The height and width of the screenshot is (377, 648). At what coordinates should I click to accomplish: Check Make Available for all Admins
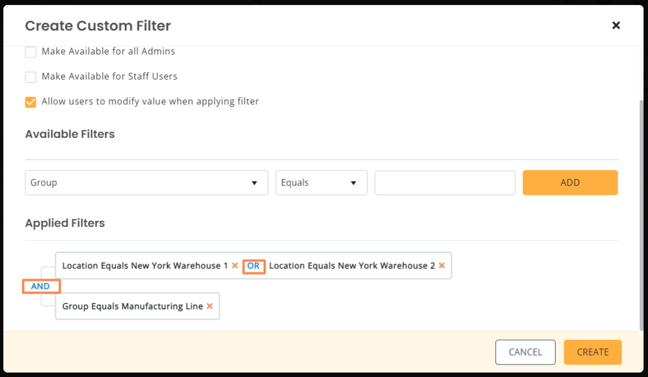(x=30, y=52)
